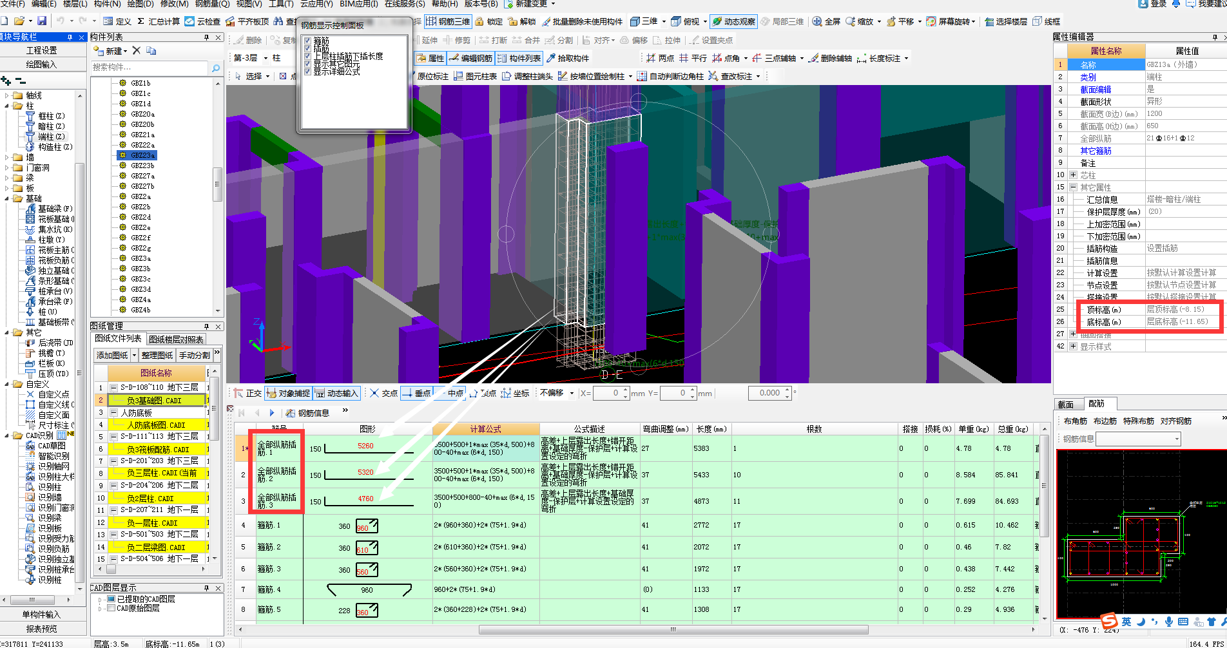Open 三维 view dropdown arrow
1227x648 pixels.
click(x=664, y=21)
